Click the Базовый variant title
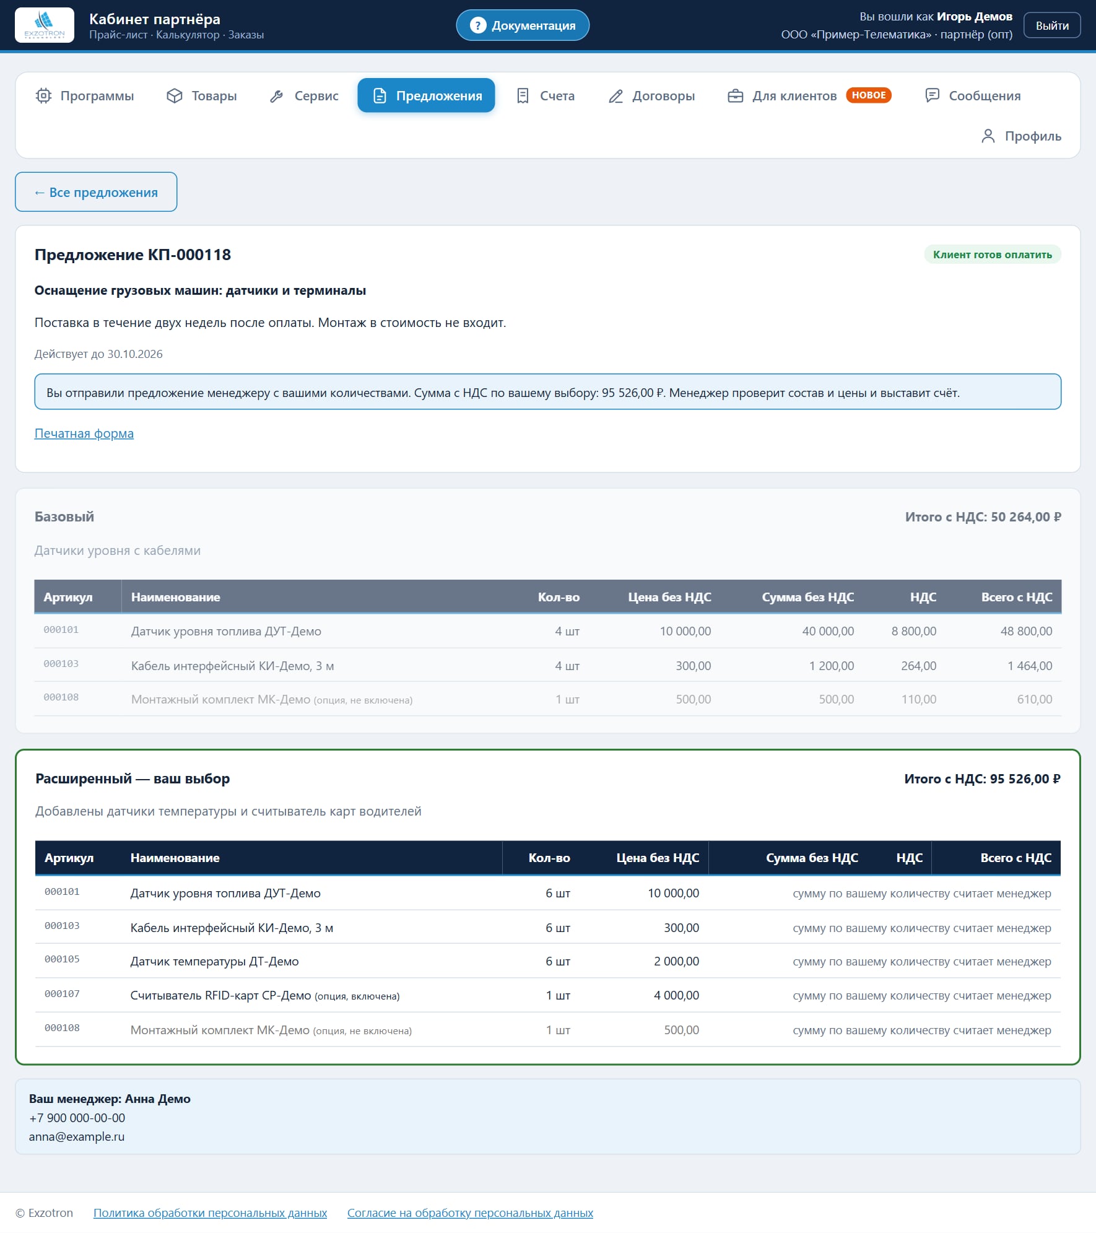 (64, 516)
